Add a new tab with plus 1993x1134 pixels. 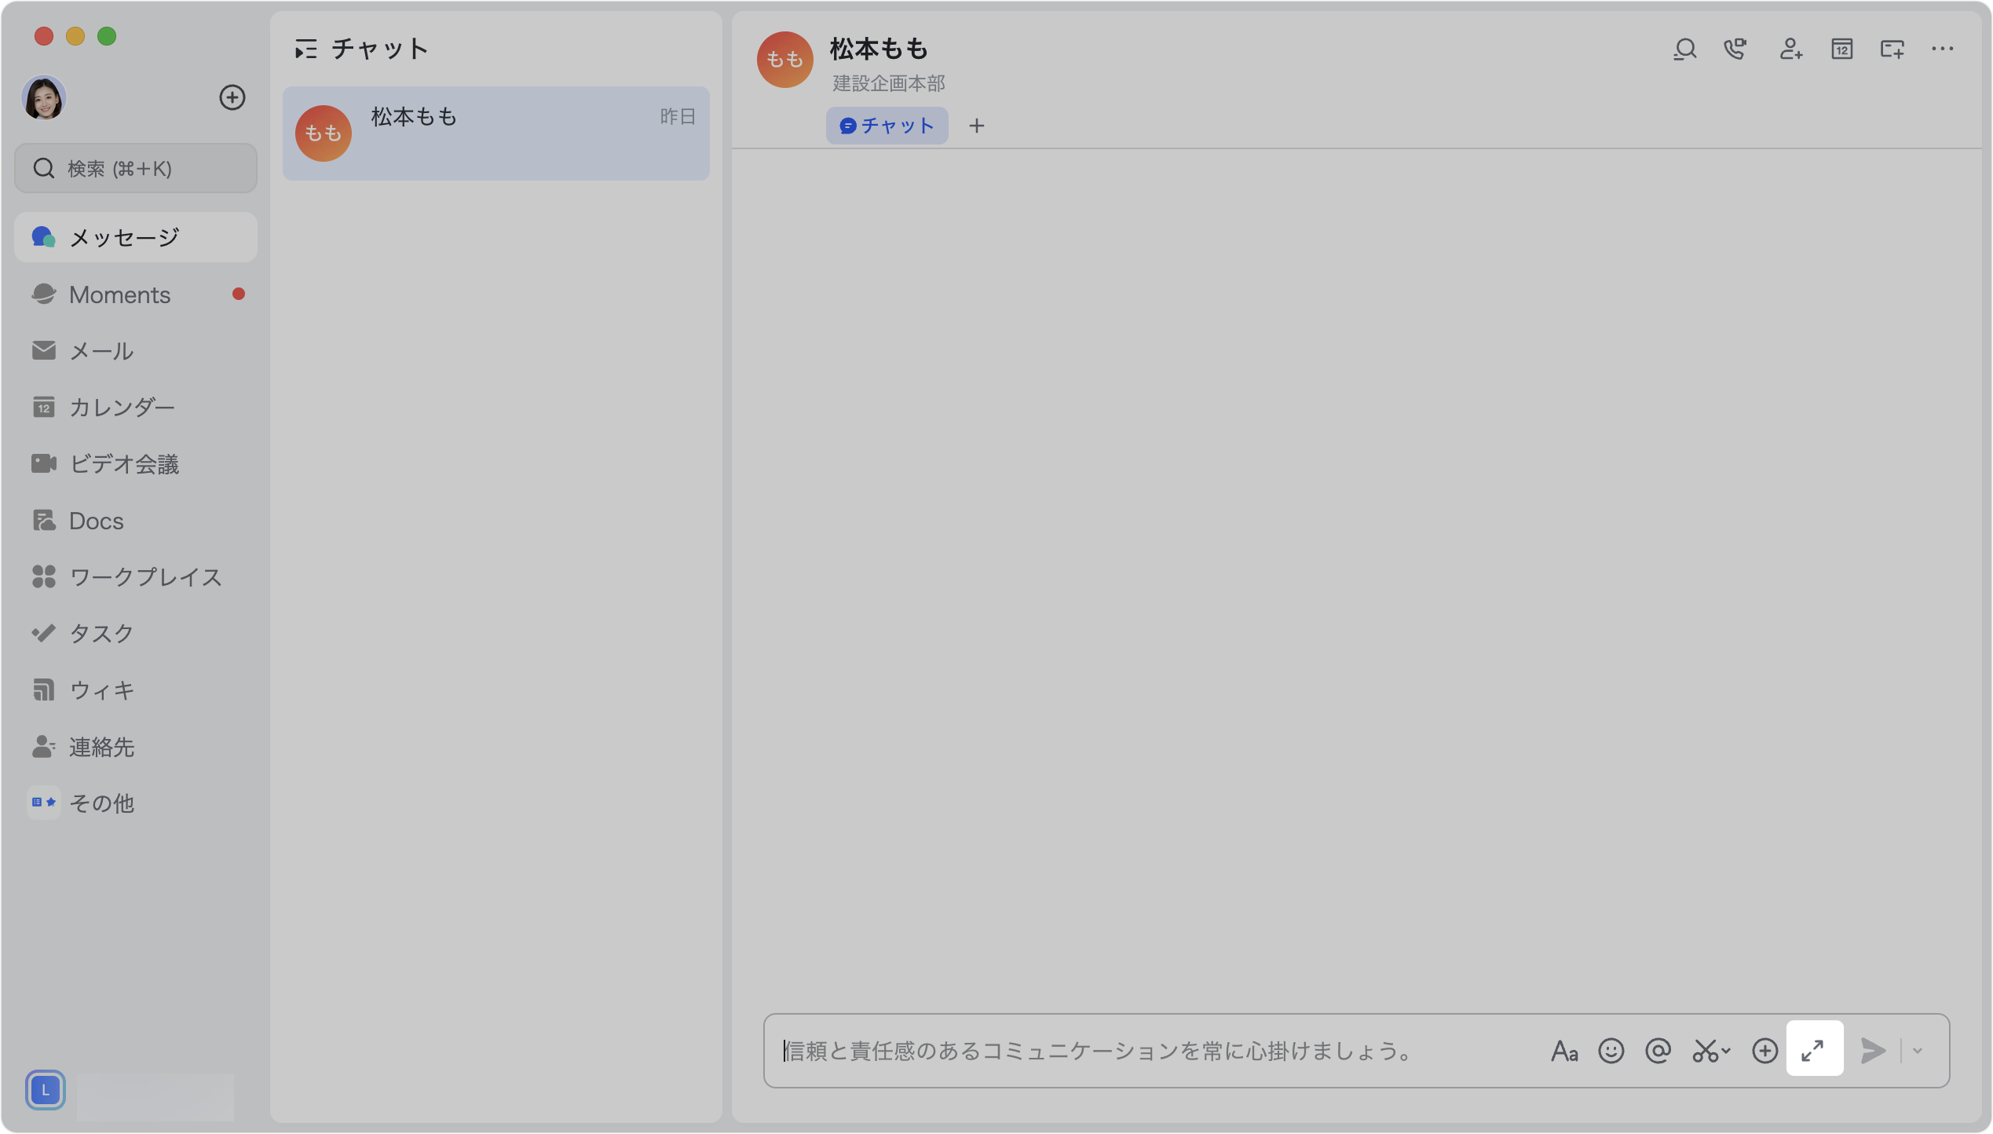[976, 126]
